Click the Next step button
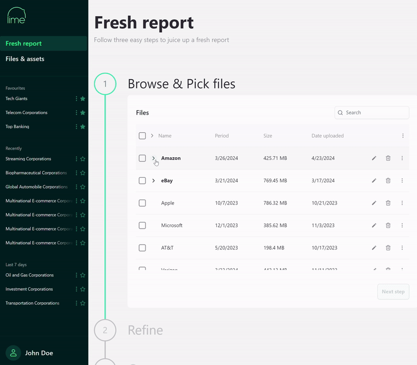This screenshot has height=365, width=417. (x=393, y=292)
